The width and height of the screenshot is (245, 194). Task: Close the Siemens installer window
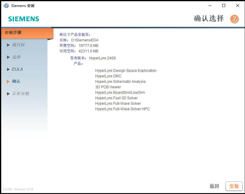pos(238,5)
